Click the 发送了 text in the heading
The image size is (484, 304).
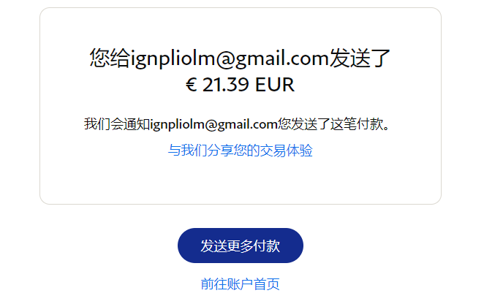point(360,58)
